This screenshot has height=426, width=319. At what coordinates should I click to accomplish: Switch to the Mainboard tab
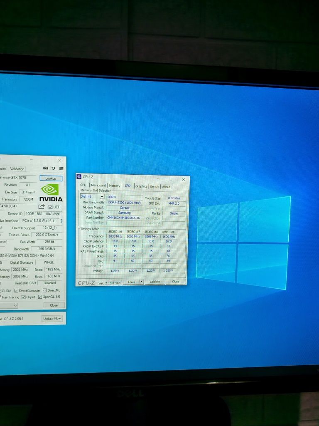coord(98,185)
